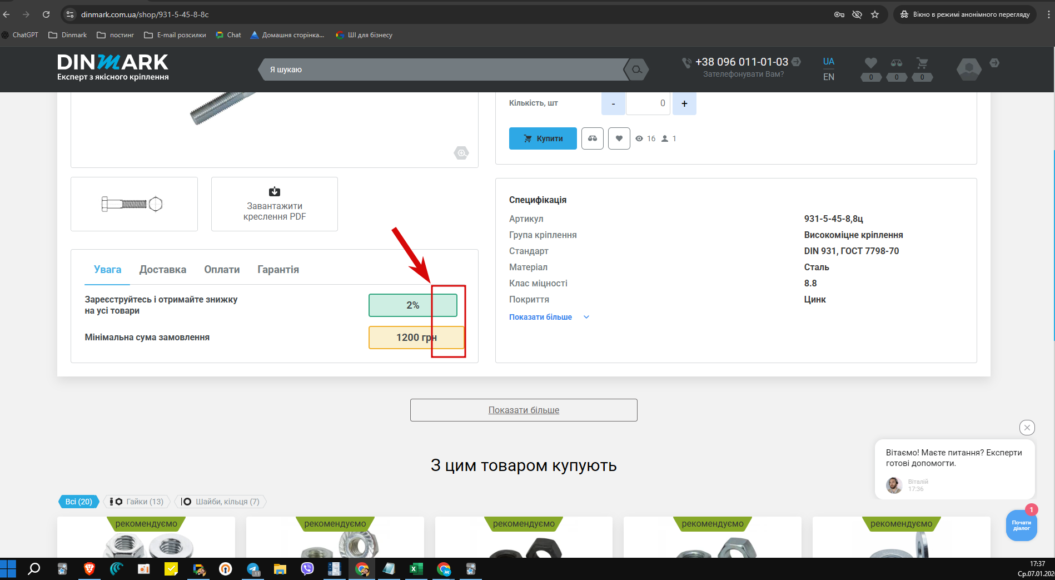
Task: Open the header comparison scales icon
Action: tap(897, 63)
